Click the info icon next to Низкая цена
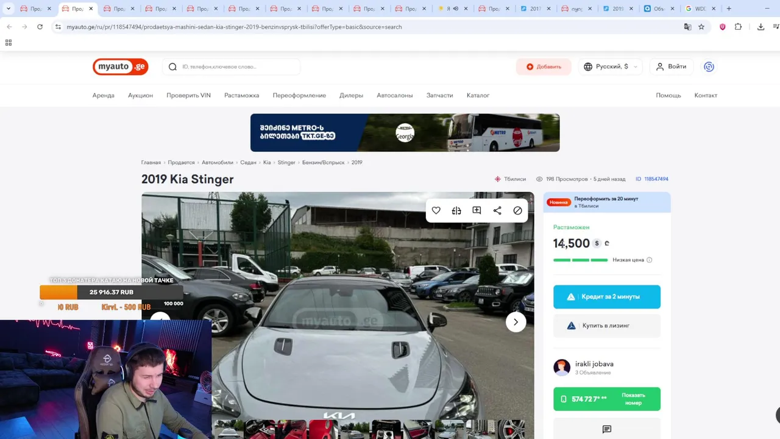The width and height of the screenshot is (780, 439). (649, 260)
